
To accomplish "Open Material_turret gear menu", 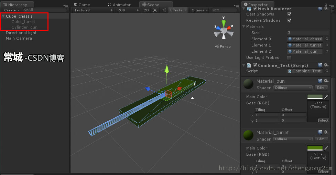I will click(x=326, y=132).
